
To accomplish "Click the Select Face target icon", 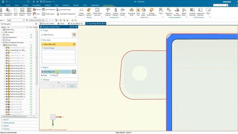I will tap(74, 35).
